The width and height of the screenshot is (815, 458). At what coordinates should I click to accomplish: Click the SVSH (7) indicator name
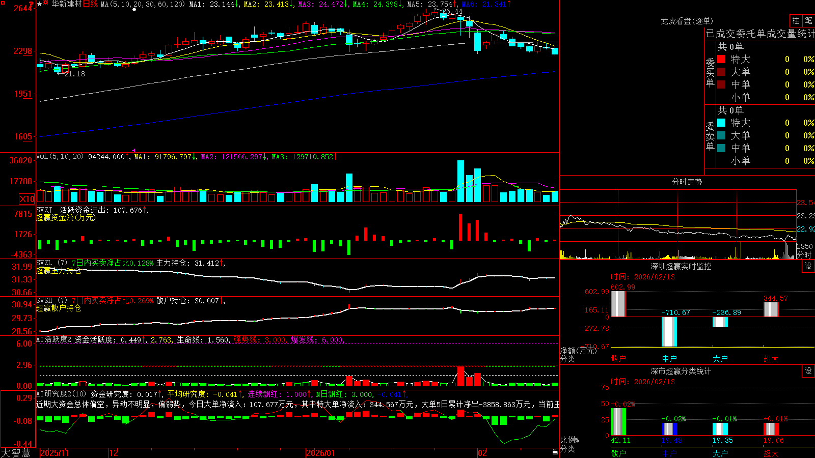pos(51,301)
